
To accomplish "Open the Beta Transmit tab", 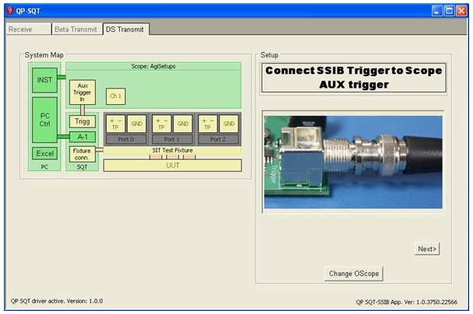I will click(x=76, y=30).
